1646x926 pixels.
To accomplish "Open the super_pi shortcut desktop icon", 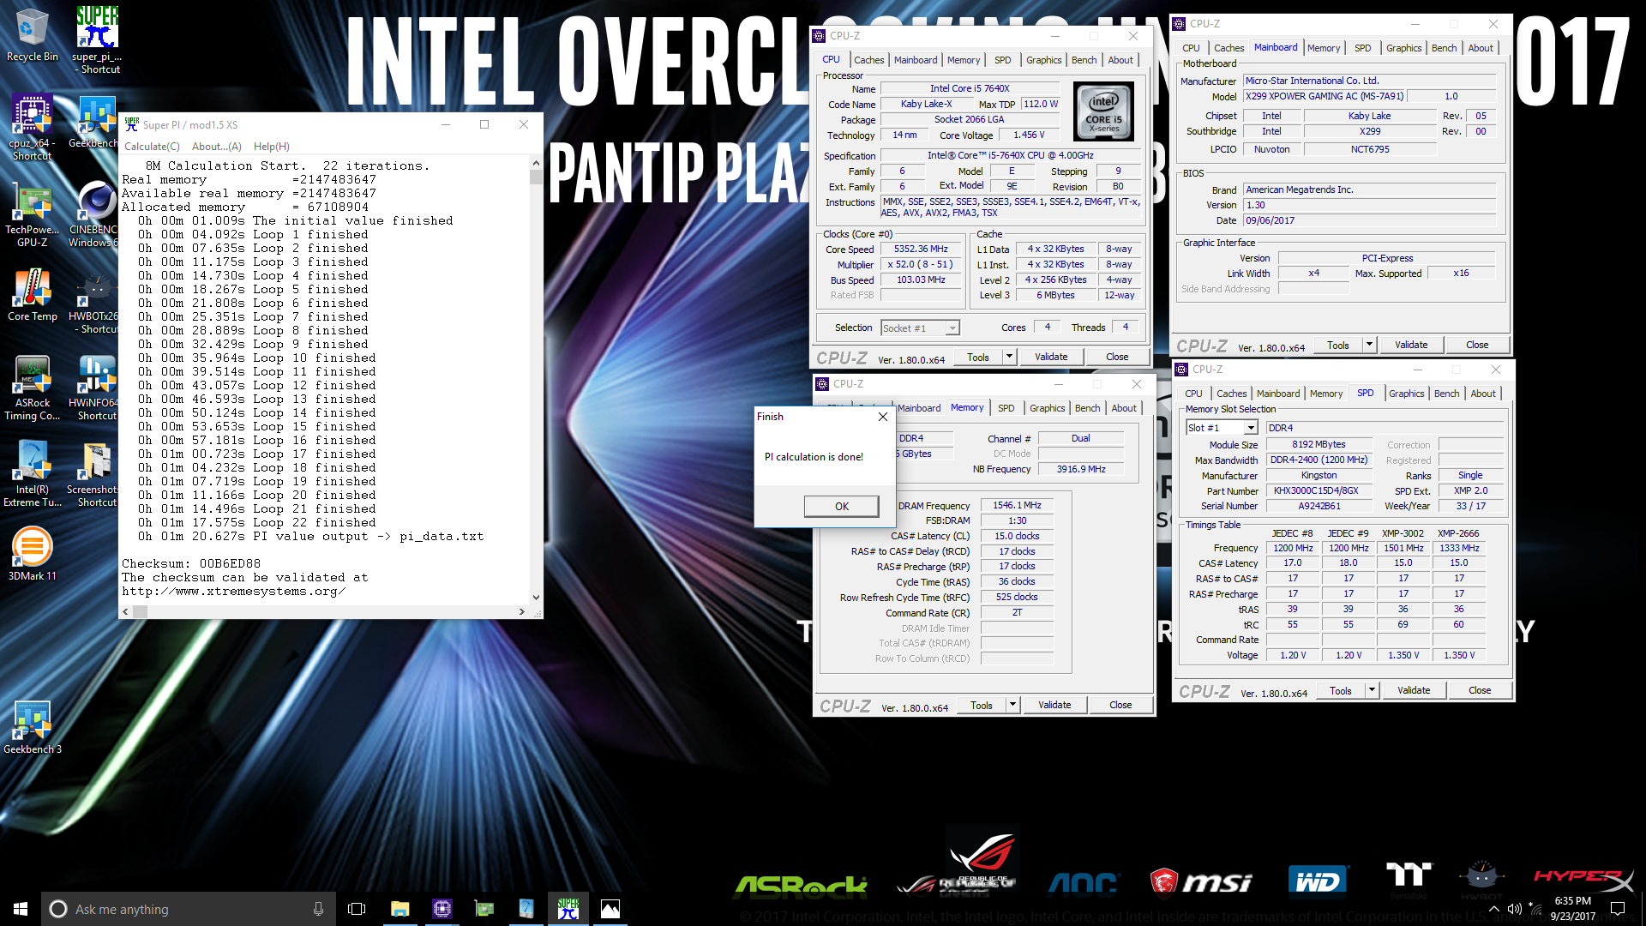I will (97, 39).
